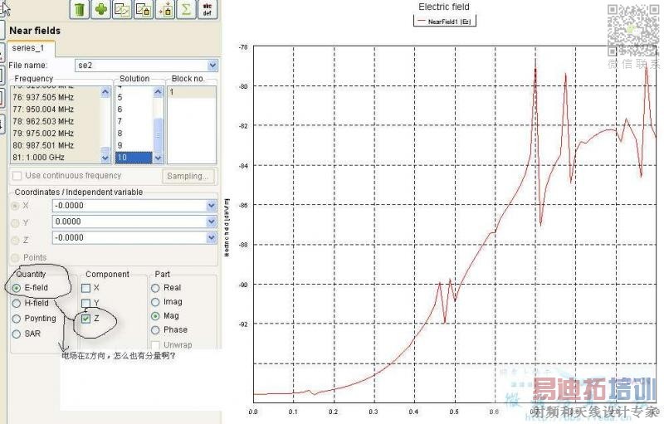The image size is (664, 424).
Task: Select the Points radio button
Action: pos(15,258)
